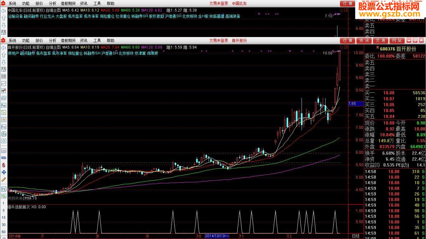Screen dimensions: 426x239
Task: Open the red data grid icon in sidebar
Action: click(3, 76)
